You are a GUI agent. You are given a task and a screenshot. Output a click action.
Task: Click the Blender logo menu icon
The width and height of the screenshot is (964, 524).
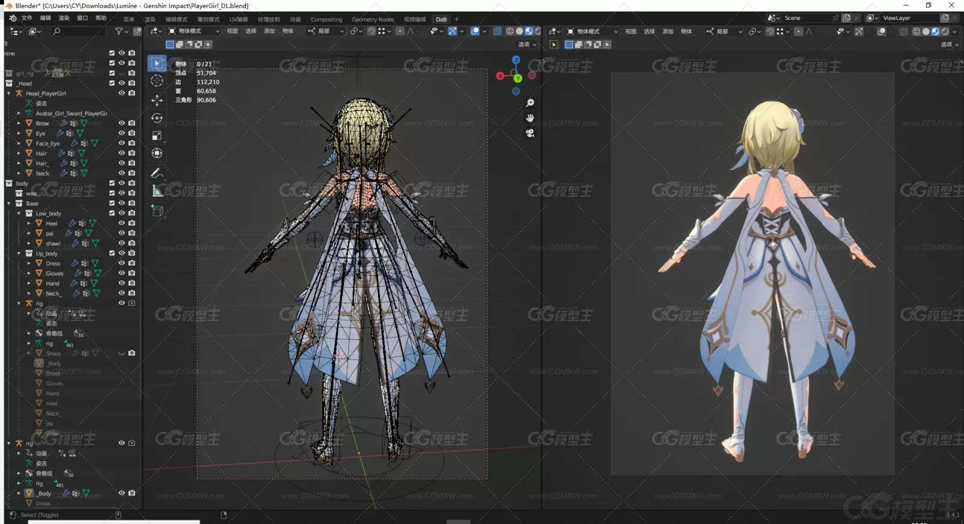tap(12, 18)
